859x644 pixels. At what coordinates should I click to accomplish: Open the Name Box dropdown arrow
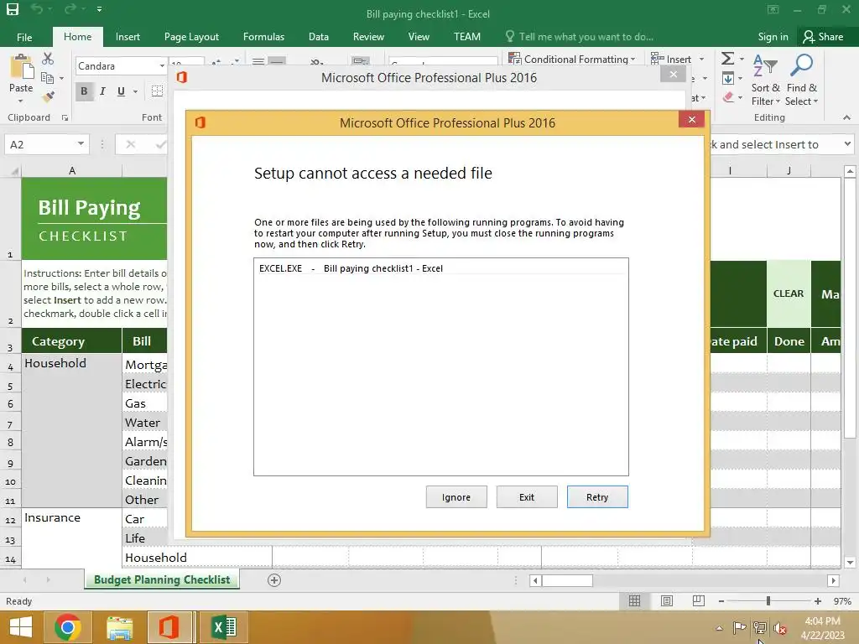point(81,144)
